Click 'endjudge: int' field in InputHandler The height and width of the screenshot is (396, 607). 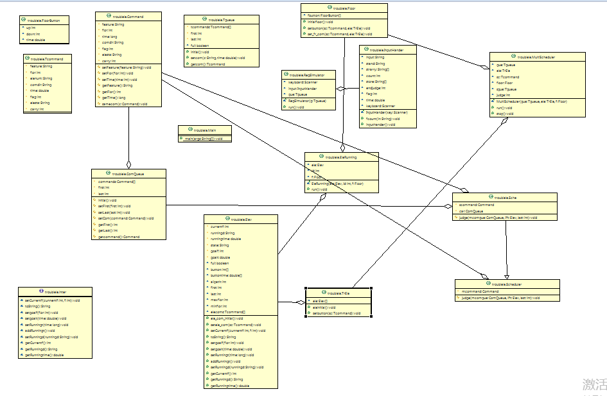pyautogui.click(x=376, y=88)
